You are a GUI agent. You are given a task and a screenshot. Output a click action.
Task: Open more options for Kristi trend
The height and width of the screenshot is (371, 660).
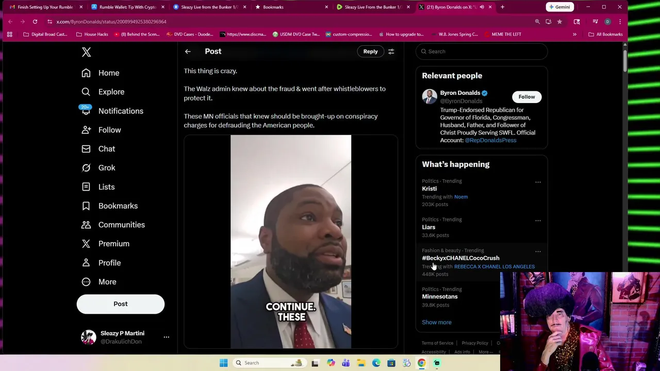(538, 182)
